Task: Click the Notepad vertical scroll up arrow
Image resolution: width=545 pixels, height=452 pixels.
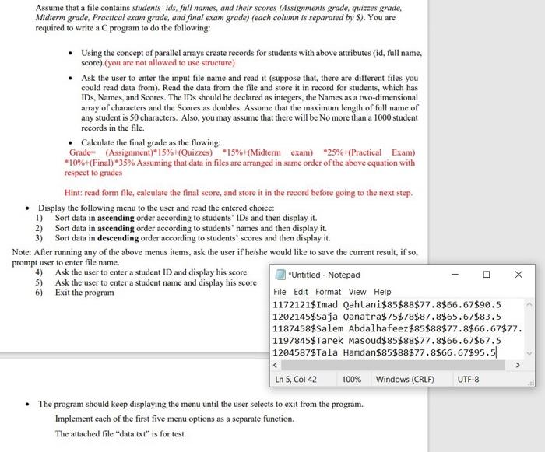Action: (x=529, y=304)
